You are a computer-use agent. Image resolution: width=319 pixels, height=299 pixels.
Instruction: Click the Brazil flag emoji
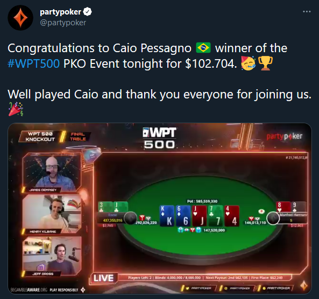[203, 48]
